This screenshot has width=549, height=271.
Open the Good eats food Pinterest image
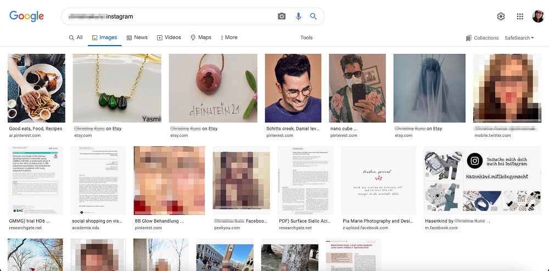pyautogui.click(x=36, y=87)
